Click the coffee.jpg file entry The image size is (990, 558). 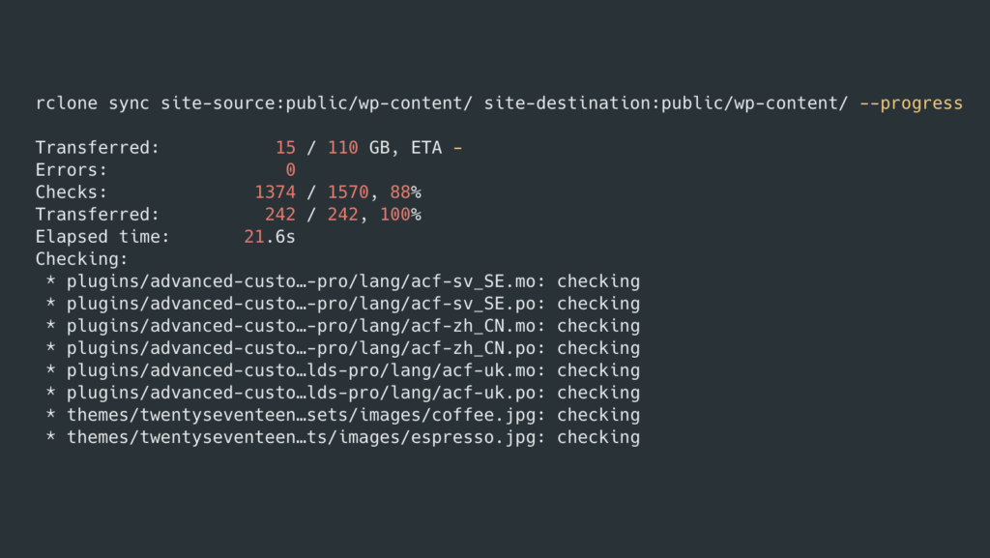342,415
